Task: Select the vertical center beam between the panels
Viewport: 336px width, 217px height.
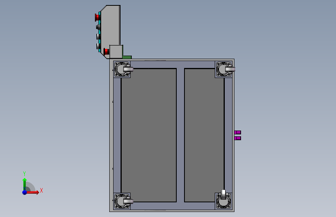Action: 181,135
